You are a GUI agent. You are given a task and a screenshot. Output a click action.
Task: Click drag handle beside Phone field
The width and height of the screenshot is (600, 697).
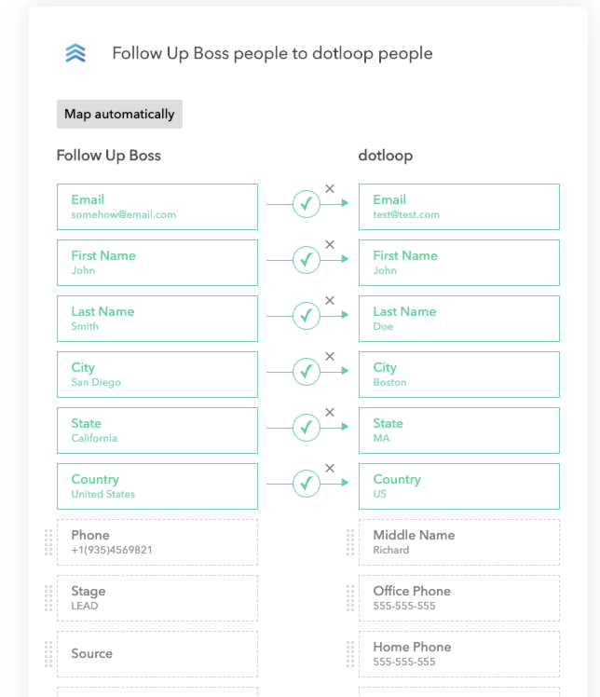click(x=48, y=542)
